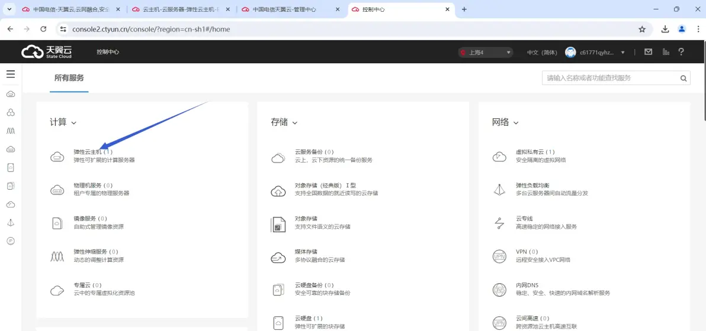
Task: Open the 上海4 region dropdown
Action: pyautogui.click(x=486, y=52)
